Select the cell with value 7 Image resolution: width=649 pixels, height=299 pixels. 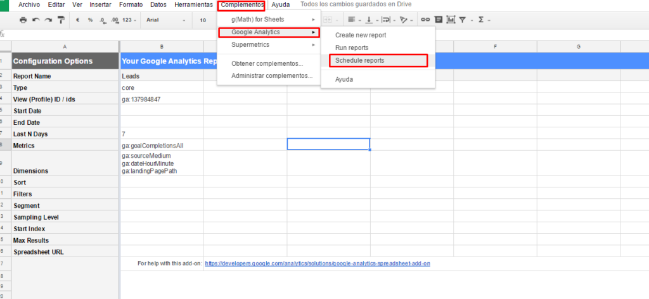tap(162, 134)
